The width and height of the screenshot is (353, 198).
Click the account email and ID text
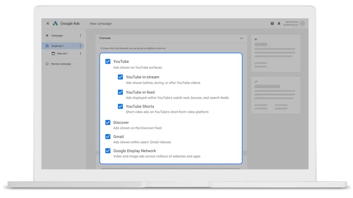tap(291, 23)
